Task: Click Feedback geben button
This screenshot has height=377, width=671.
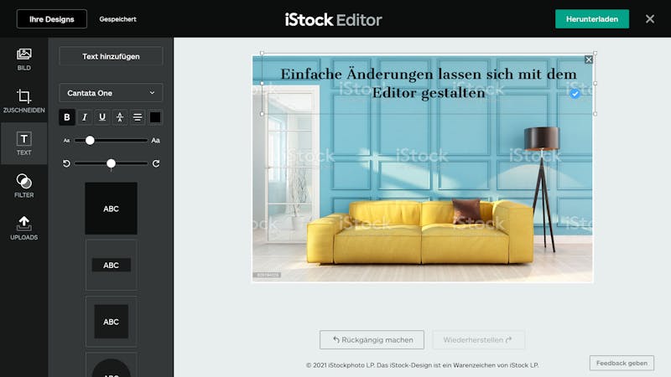Action: [x=622, y=363]
